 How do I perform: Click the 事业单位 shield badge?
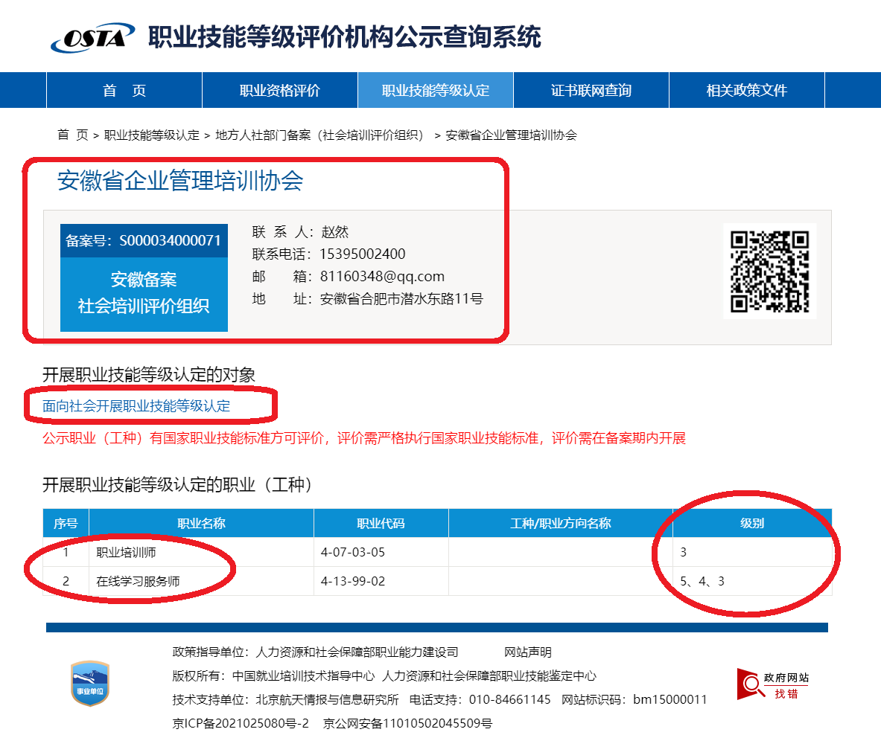click(90, 684)
